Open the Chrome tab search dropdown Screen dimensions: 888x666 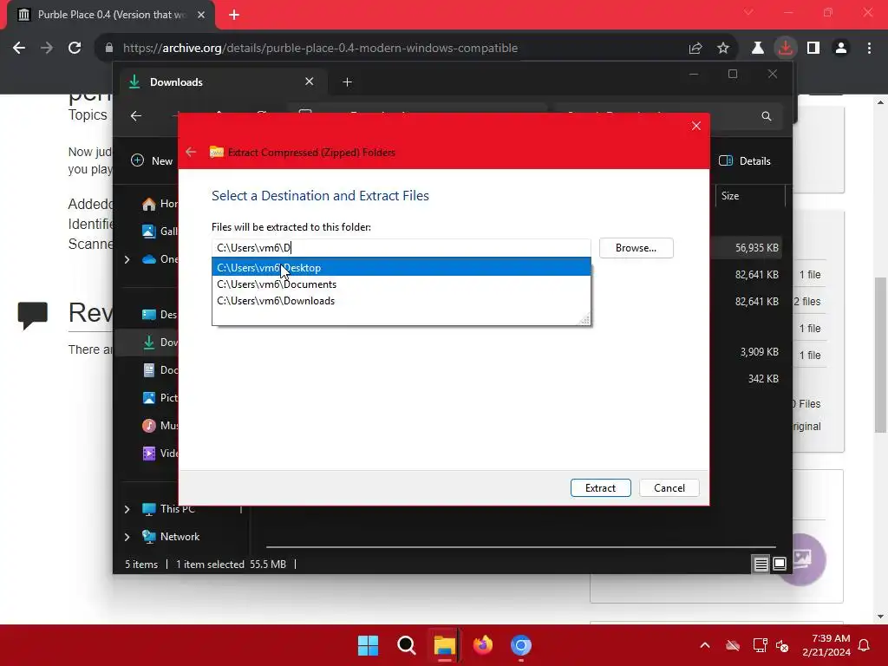(x=748, y=12)
